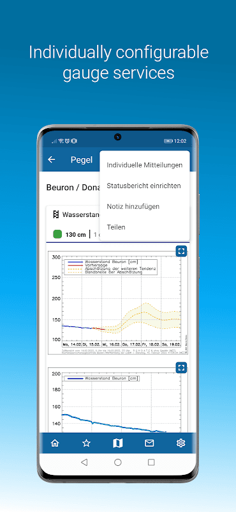This screenshot has height=512, width=236.
Task: Open the forecast water level chart image
Action: pyautogui.click(x=117, y=303)
